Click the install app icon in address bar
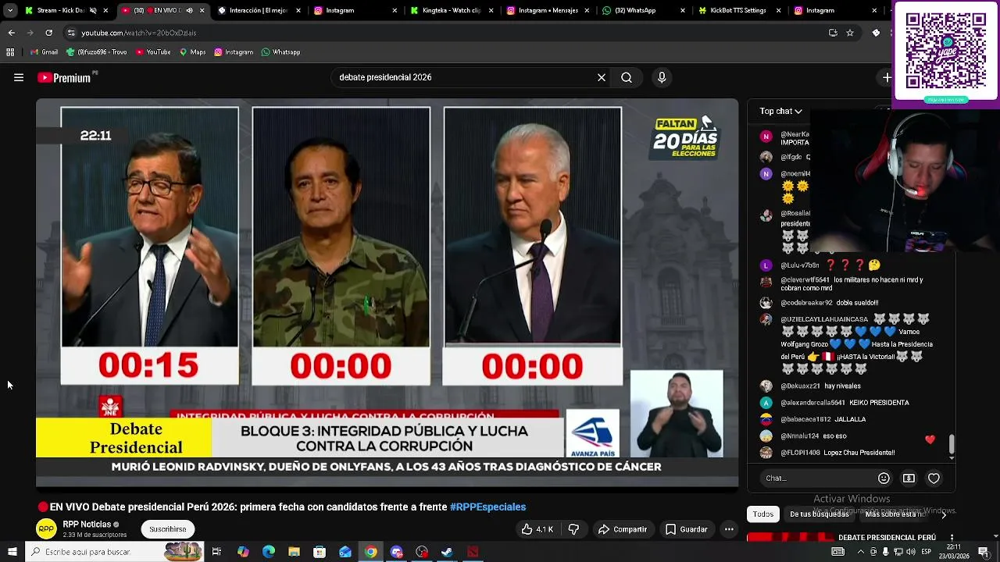This screenshot has height=562, width=1000. click(x=833, y=33)
